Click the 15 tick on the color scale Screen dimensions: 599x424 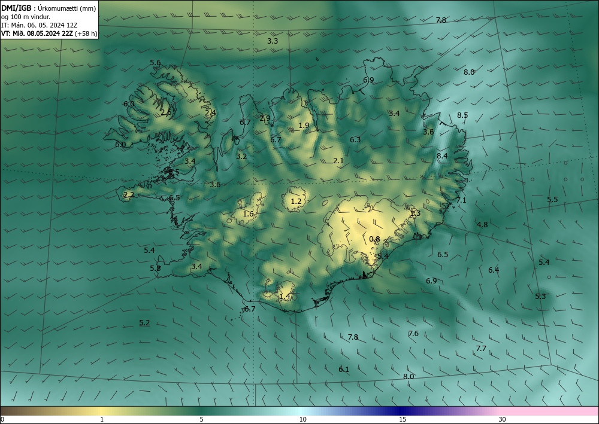(403, 419)
